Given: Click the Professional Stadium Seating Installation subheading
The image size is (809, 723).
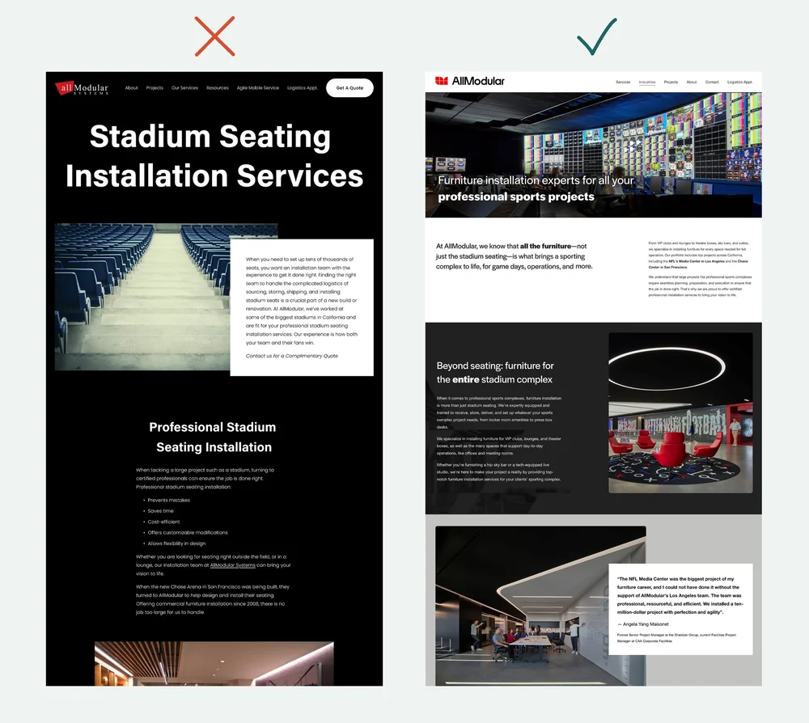Looking at the screenshot, I should coord(213,437).
